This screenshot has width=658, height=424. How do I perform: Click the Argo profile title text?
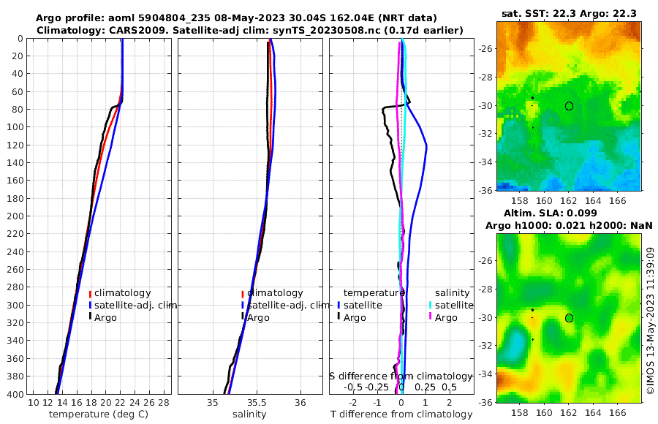point(236,18)
